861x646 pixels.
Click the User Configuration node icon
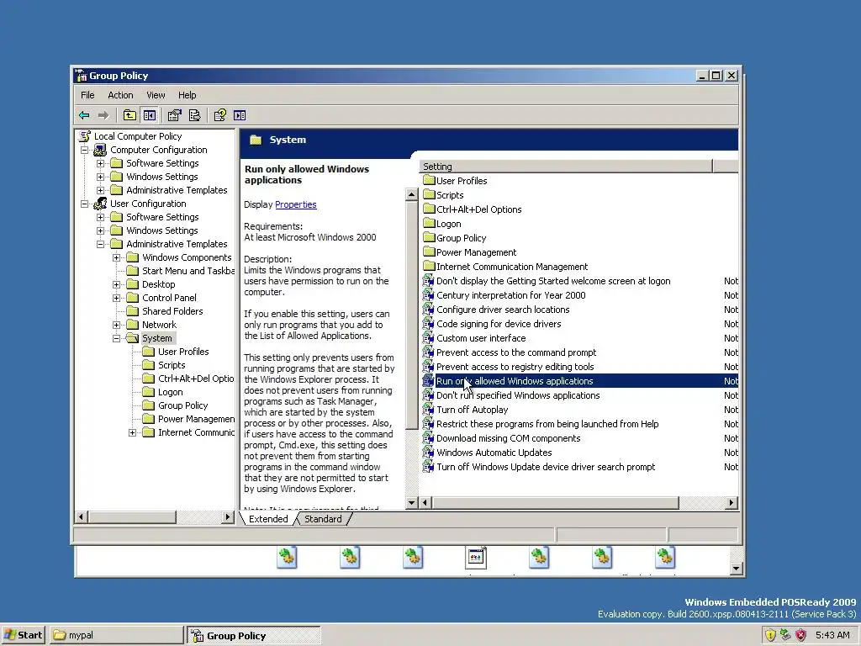pos(100,204)
